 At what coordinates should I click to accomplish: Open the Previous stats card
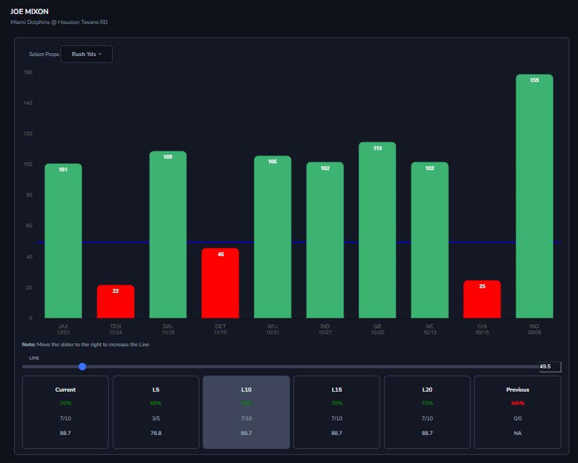tap(517, 412)
